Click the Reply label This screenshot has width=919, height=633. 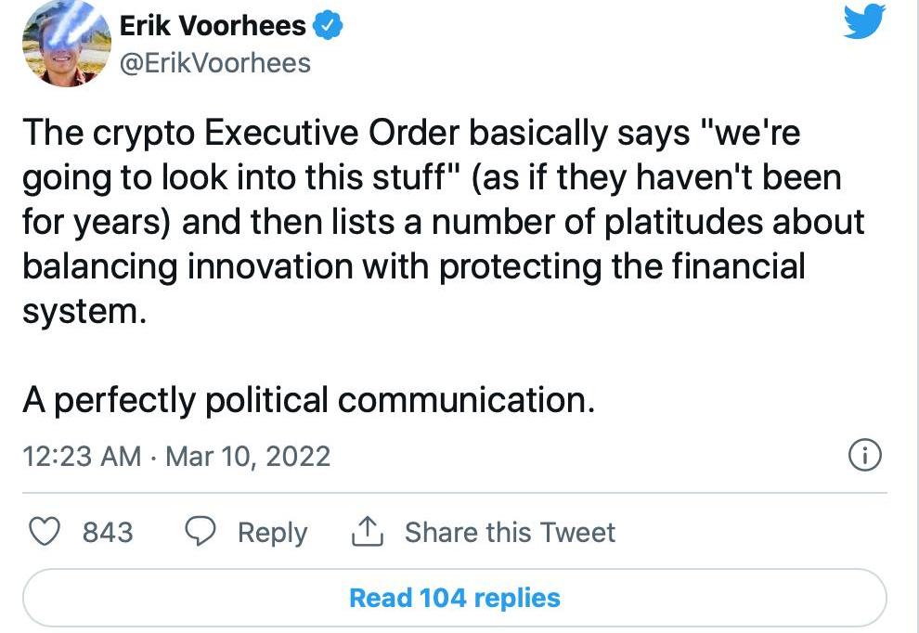pos(272,532)
